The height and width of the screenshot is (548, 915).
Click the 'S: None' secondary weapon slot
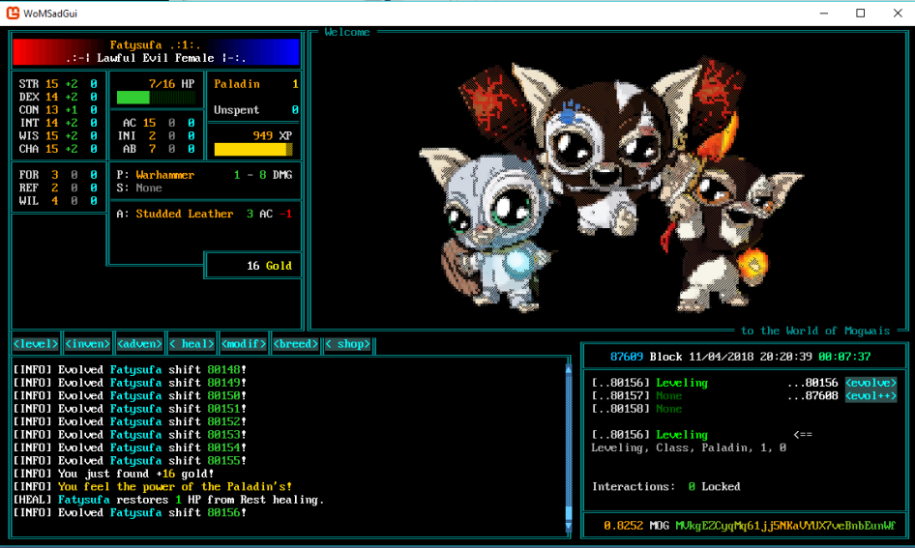[139, 187]
